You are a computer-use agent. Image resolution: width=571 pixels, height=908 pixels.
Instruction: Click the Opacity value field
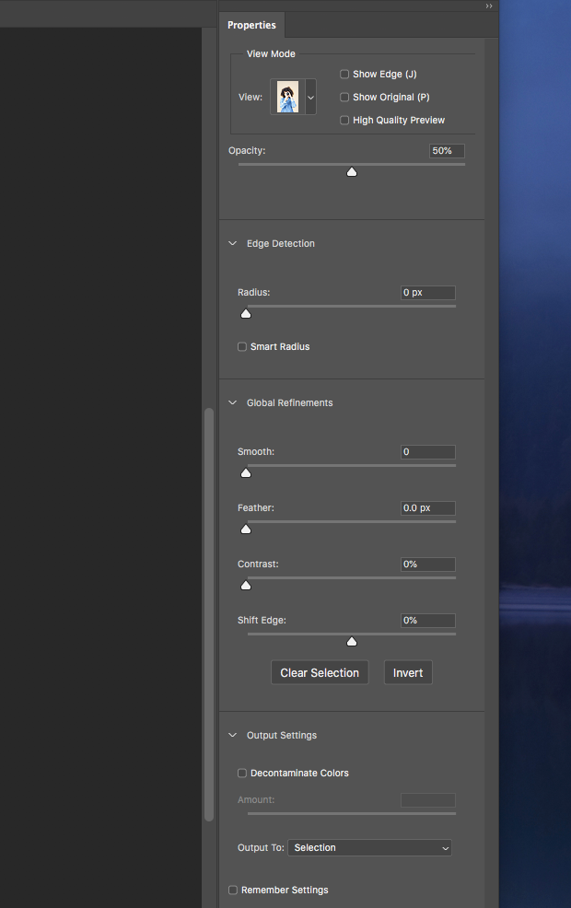(x=447, y=151)
